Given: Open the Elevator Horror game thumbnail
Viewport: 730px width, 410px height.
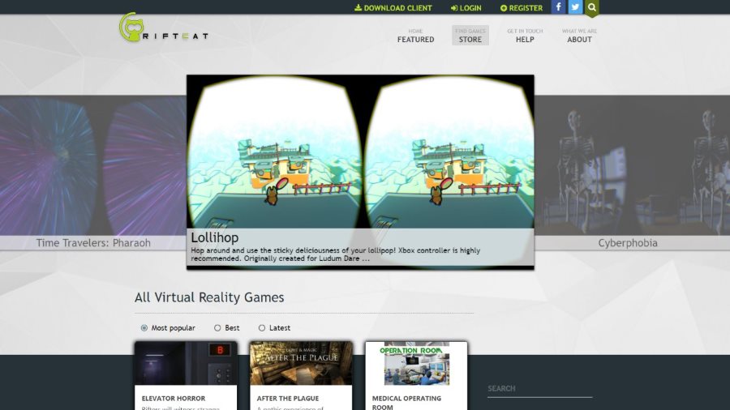Looking at the screenshot, I should [186, 364].
